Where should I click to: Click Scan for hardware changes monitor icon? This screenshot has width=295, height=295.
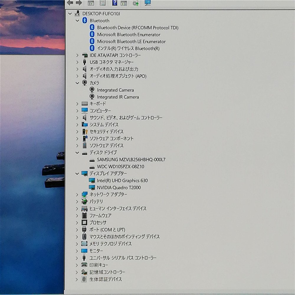click(147, 3)
